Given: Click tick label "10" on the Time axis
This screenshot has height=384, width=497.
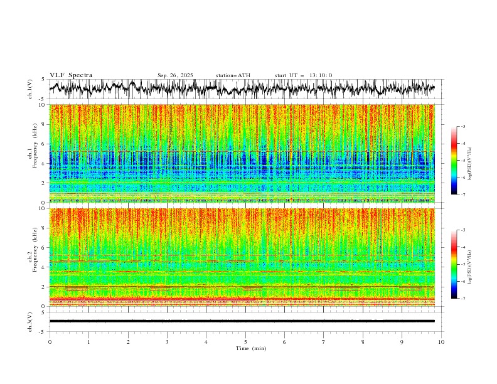Looking at the screenshot, I should tap(441, 342).
